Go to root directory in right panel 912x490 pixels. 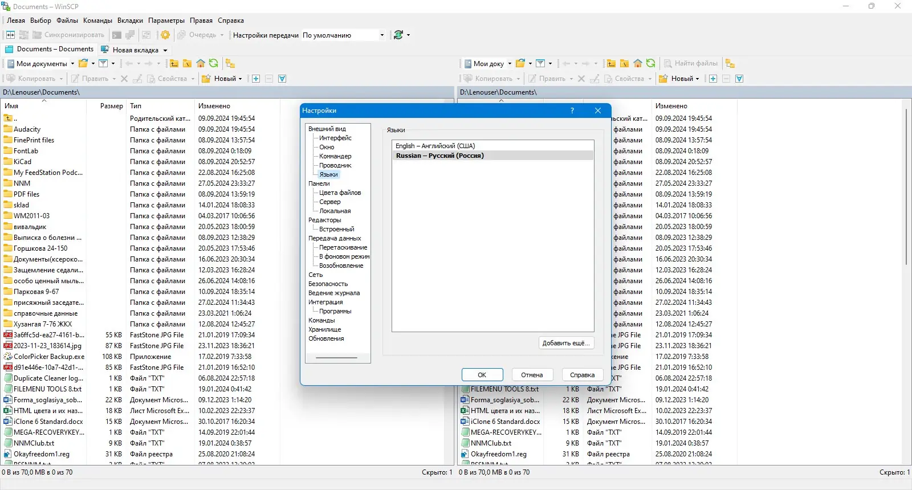(624, 63)
